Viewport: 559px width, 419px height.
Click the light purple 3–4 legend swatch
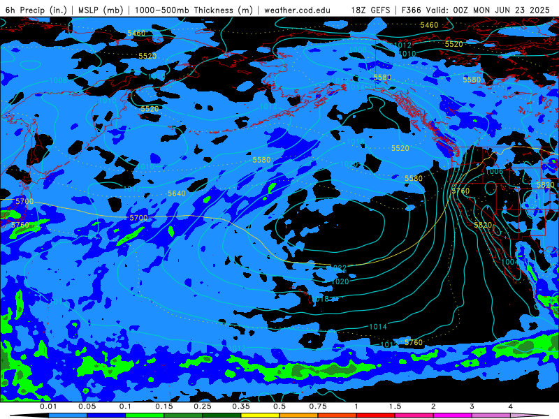[x=491, y=416]
